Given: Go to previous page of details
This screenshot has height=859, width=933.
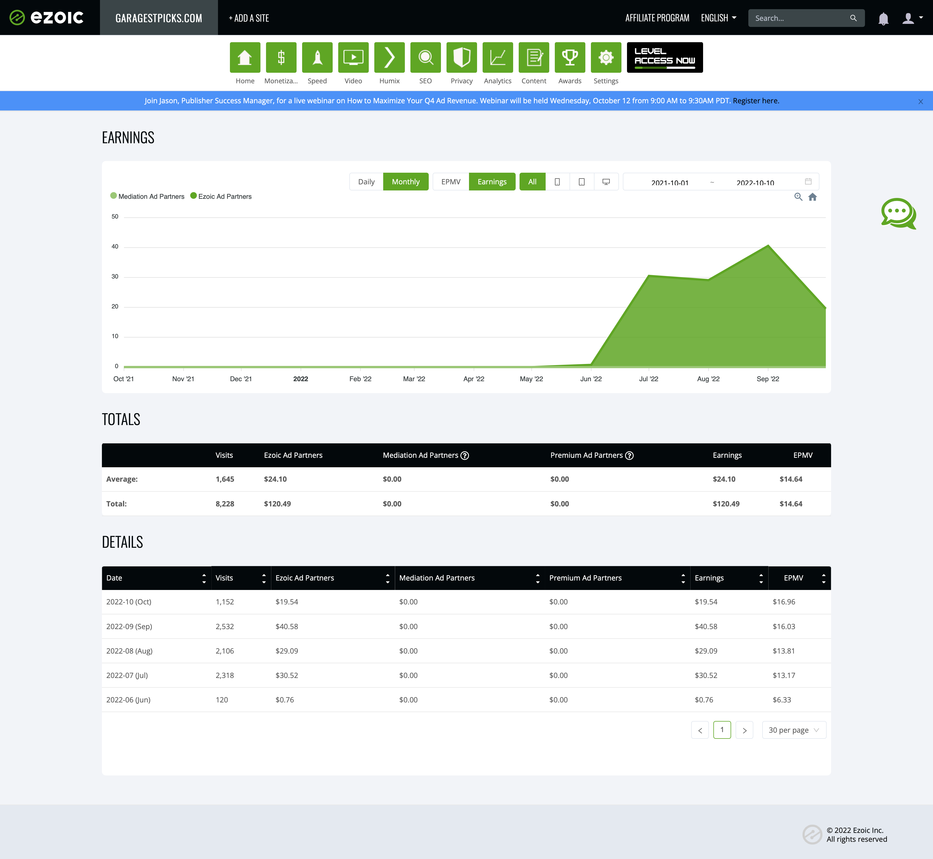Looking at the screenshot, I should pos(700,730).
